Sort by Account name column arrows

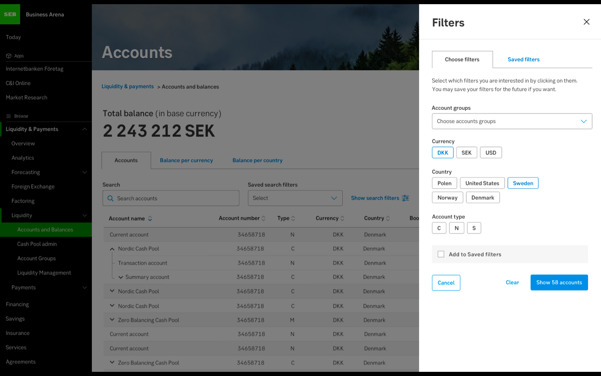150,218
